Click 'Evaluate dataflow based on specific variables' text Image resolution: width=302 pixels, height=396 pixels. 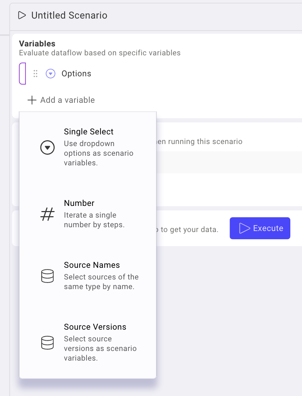100,53
